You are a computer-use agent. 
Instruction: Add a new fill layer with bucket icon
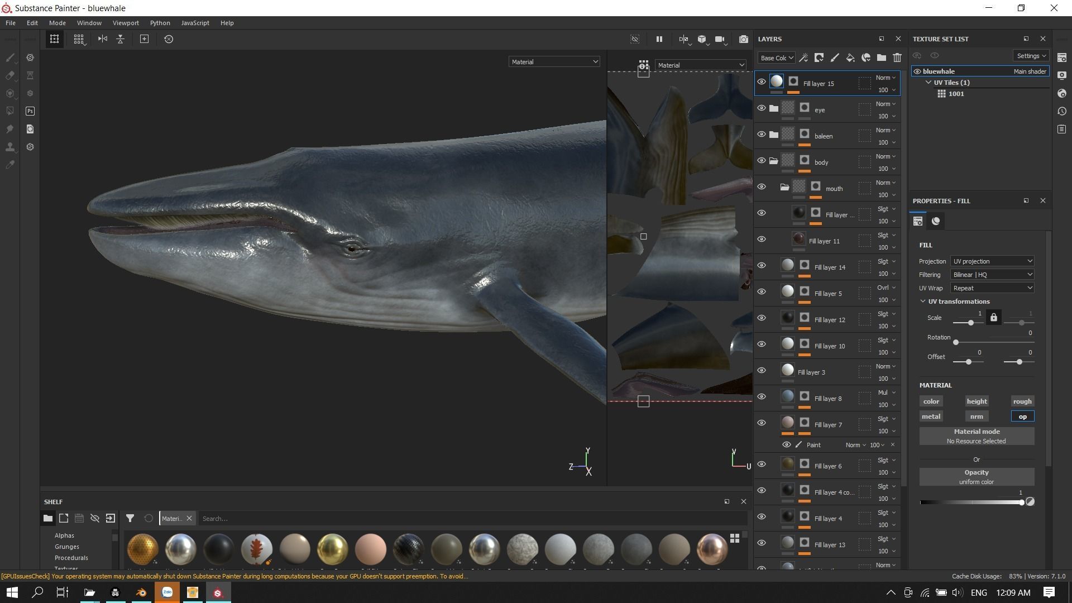850,58
